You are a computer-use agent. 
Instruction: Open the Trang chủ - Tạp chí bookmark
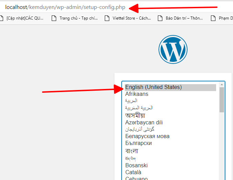coord(75,18)
